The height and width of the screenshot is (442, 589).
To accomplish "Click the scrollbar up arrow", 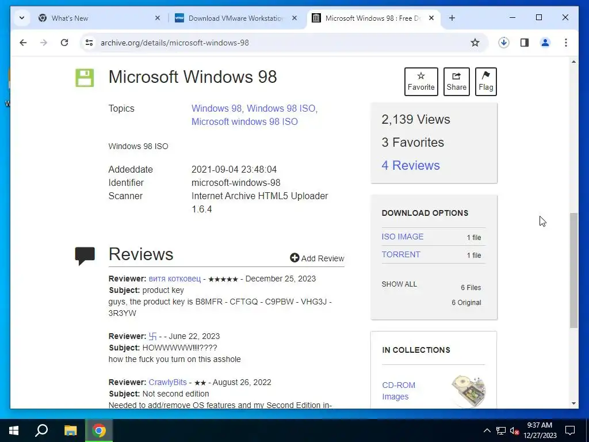I will click(573, 62).
